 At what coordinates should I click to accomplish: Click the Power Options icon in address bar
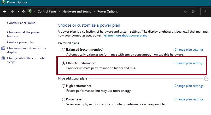coord(30,11)
